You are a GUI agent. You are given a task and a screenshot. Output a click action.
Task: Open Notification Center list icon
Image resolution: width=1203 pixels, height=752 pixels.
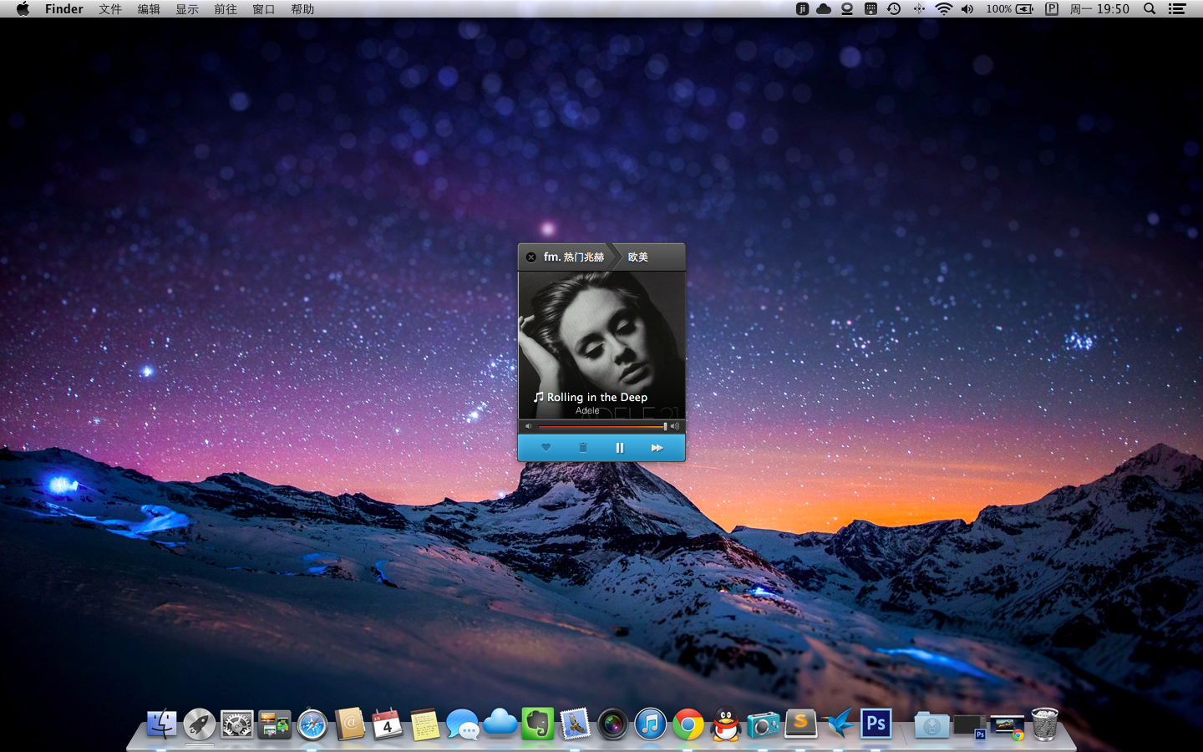pos(1177,9)
